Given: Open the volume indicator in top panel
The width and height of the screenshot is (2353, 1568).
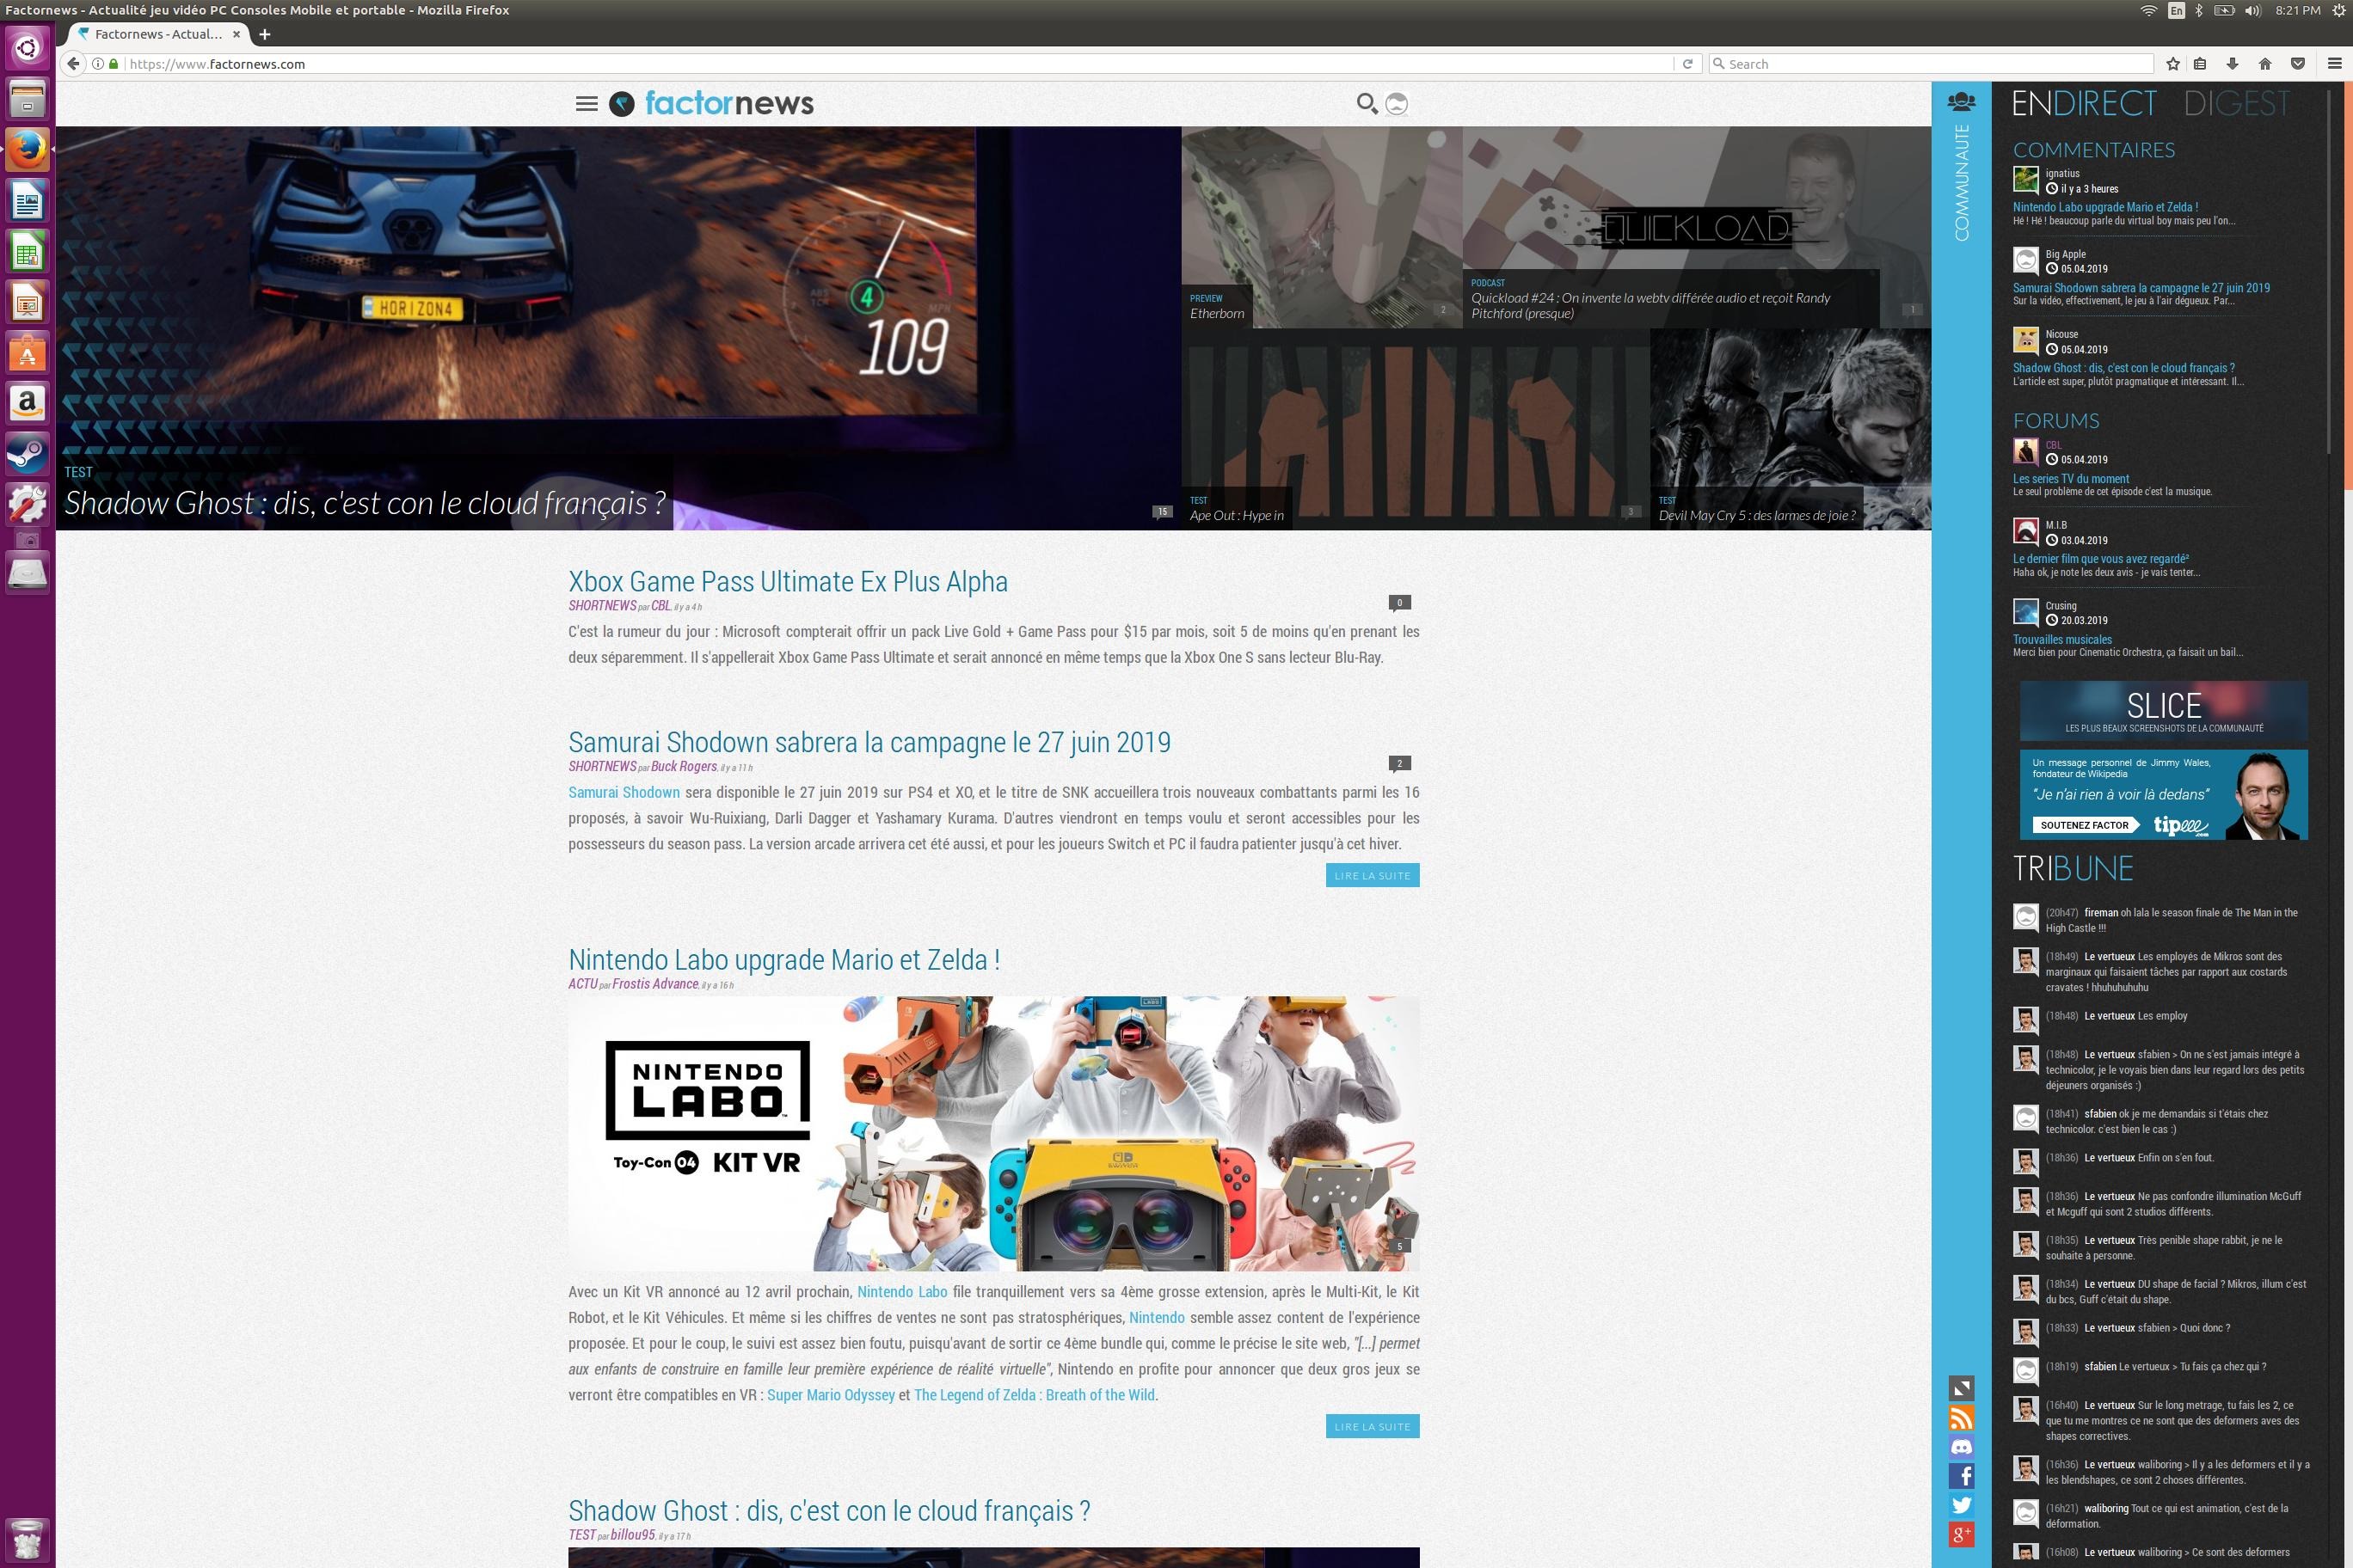Looking at the screenshot, I should [x=2252, y=10].
